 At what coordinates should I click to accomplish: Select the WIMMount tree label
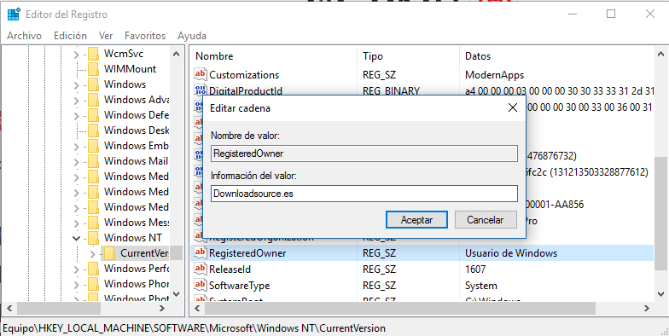(130, 69)
